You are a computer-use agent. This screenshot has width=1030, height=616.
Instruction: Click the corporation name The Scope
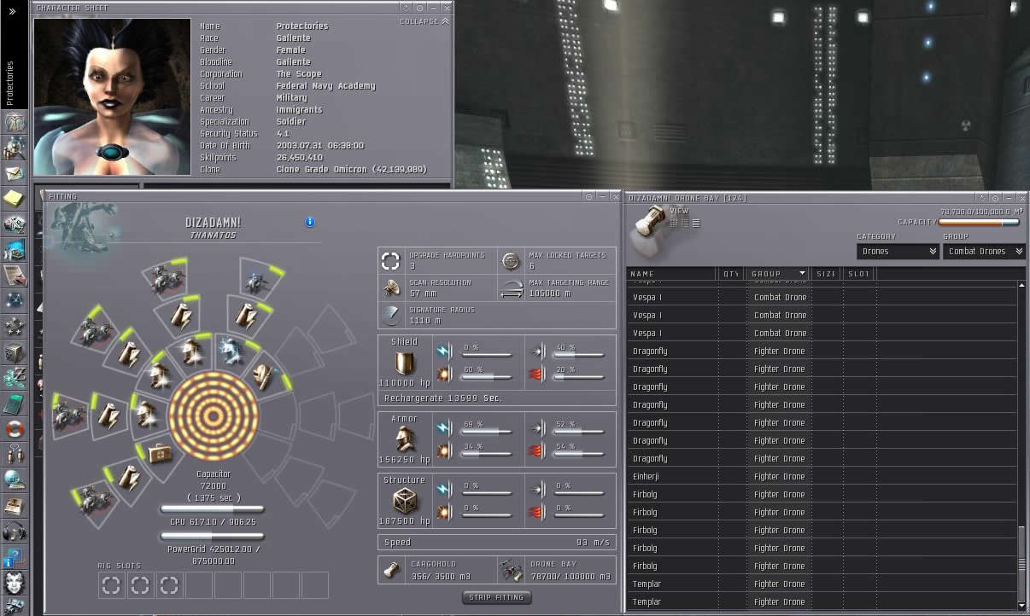click(x=297, y=74)
